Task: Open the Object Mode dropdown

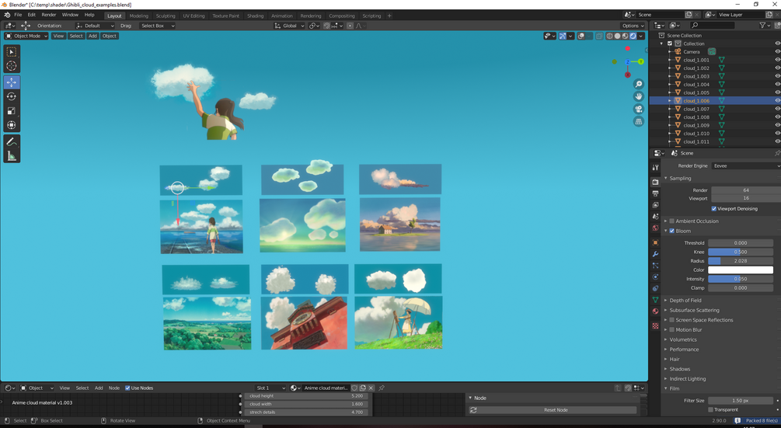Action: point(26,36)
